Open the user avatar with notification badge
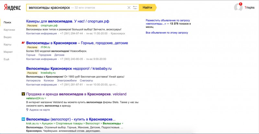 click(x=238, y=7)
